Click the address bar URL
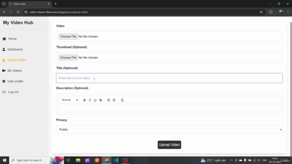 click(x=59, y=12)
